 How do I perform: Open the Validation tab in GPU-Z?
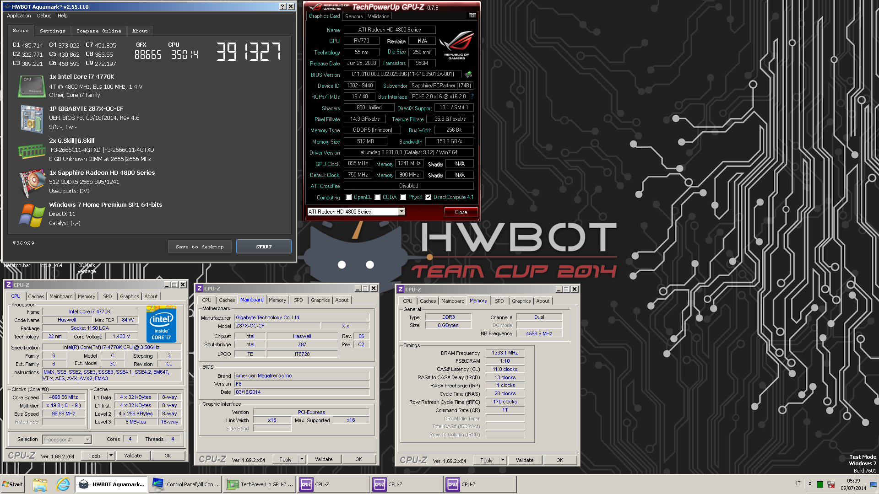[x=379, y=16]
